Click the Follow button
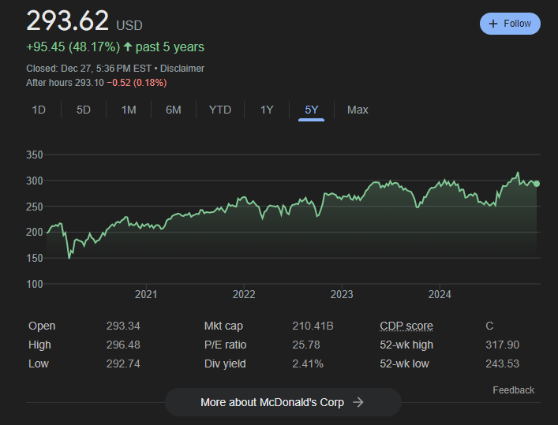Image resolution: width=558 pixels, height=425 pixels. [x=510, y=24]
